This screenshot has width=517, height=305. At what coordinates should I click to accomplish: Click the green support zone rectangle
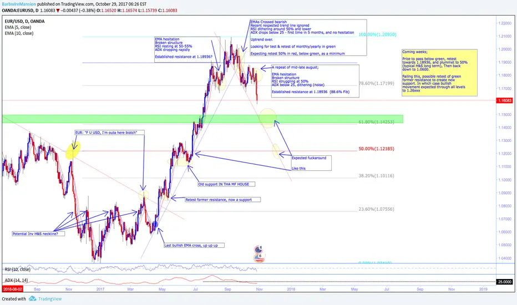[202, 119]
